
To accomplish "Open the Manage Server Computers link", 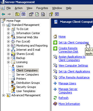I will tap(68, 91).
